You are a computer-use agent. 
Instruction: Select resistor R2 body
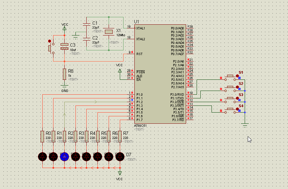pos(64,137)
